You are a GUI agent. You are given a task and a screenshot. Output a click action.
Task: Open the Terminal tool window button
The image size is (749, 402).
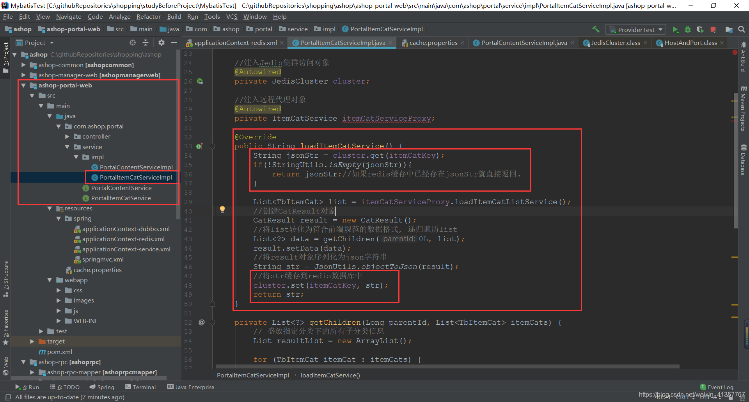point(140,387)
